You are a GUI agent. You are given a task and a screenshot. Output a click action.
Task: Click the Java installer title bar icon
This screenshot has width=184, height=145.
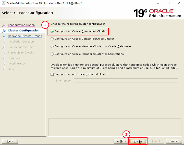(x=4, y=3)
